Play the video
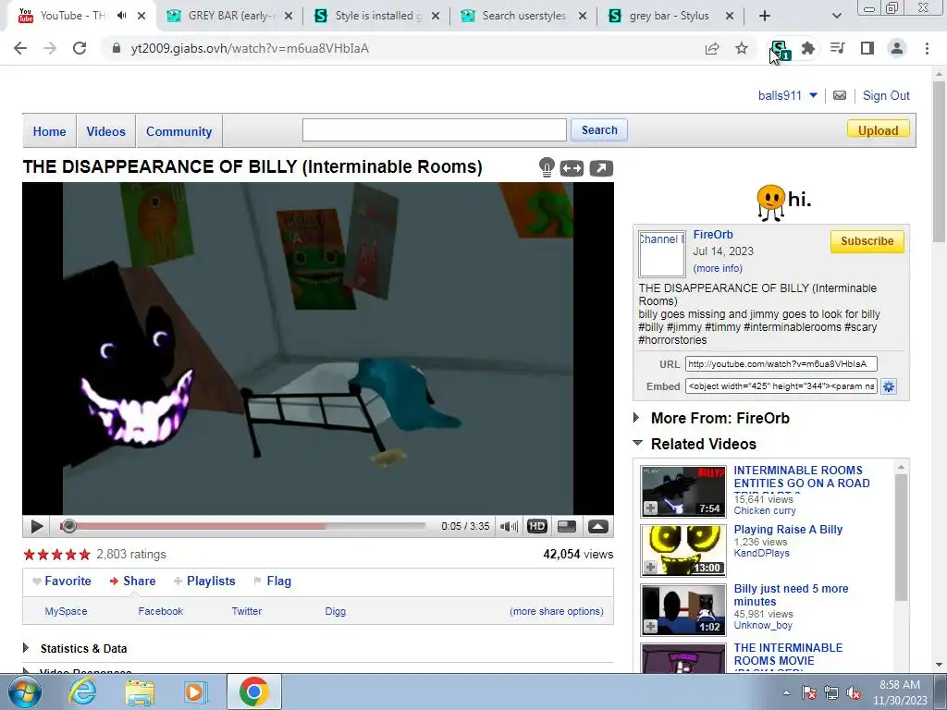This screenshot has width=947, height=710. [36, 526]
